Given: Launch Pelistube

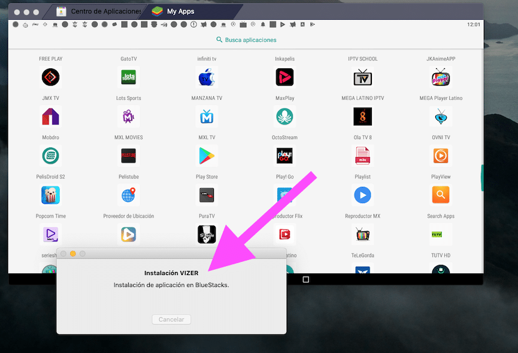Looking at the screenshot, I should (x=128, y=156).
